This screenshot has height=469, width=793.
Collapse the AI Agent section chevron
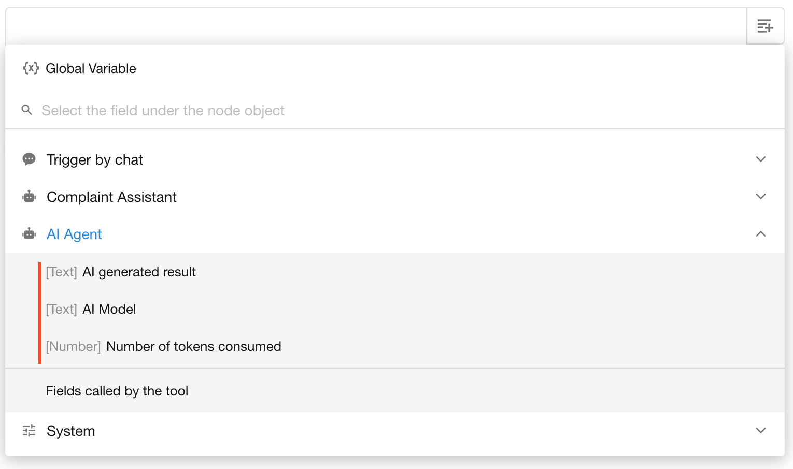pyautogui.click(x=760, y=234)
